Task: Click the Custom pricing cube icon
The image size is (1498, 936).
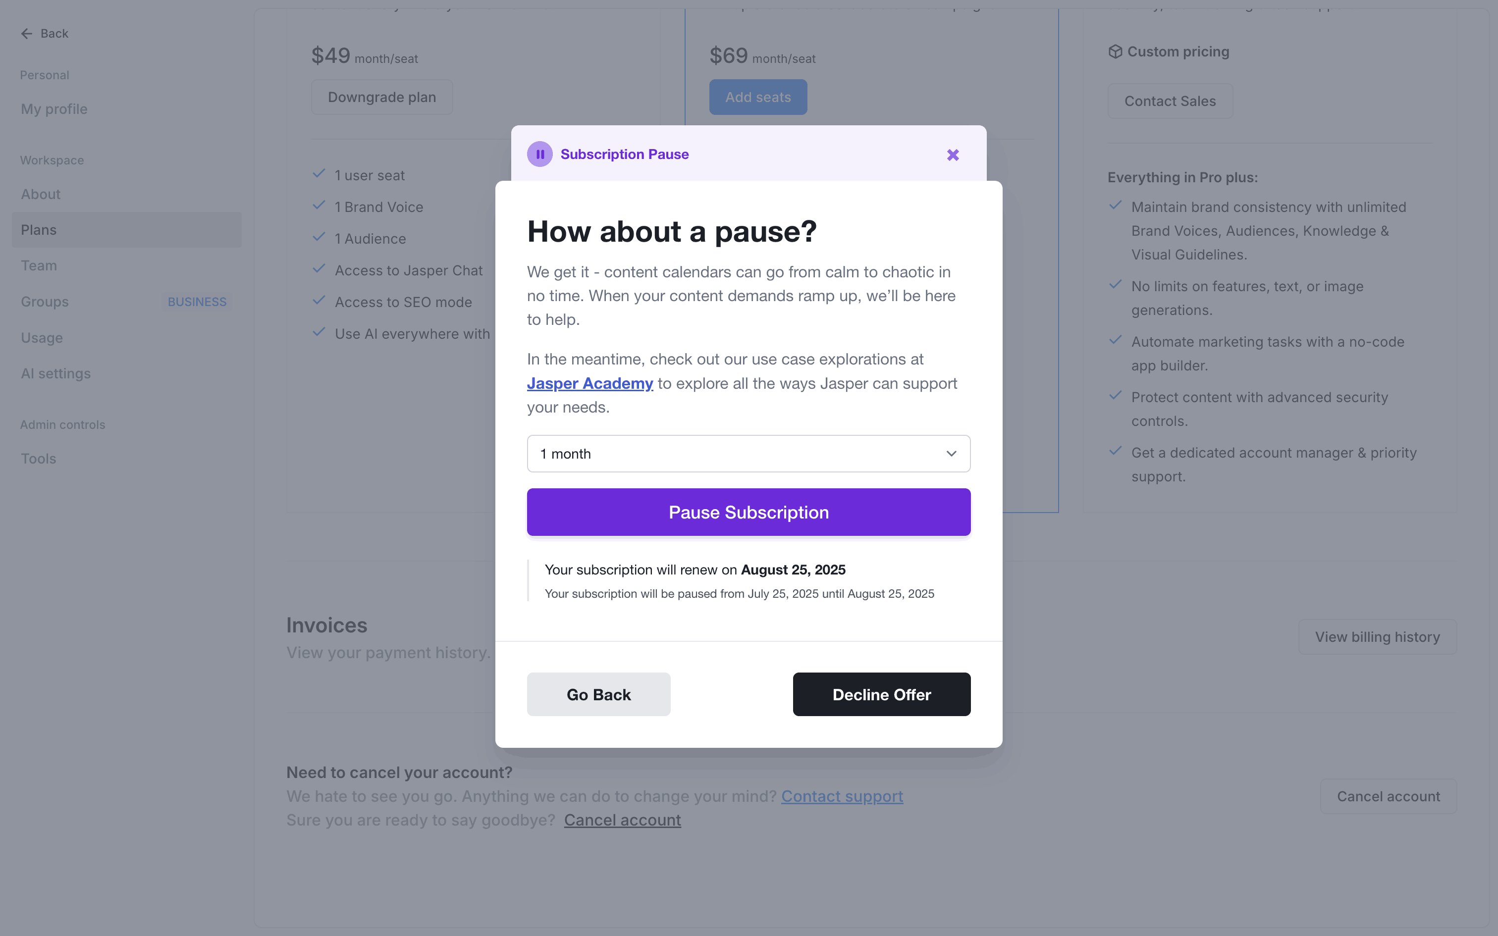Action: point(1115,52)
